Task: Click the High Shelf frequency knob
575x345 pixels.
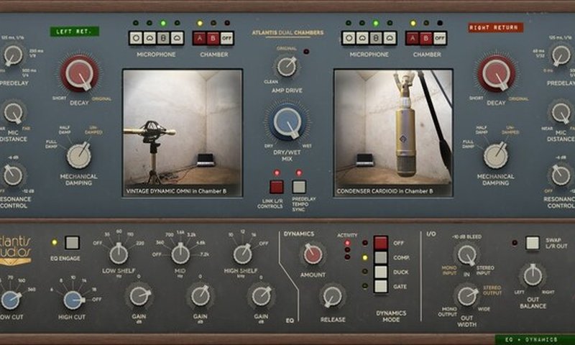Action: [x=243, y=254]
